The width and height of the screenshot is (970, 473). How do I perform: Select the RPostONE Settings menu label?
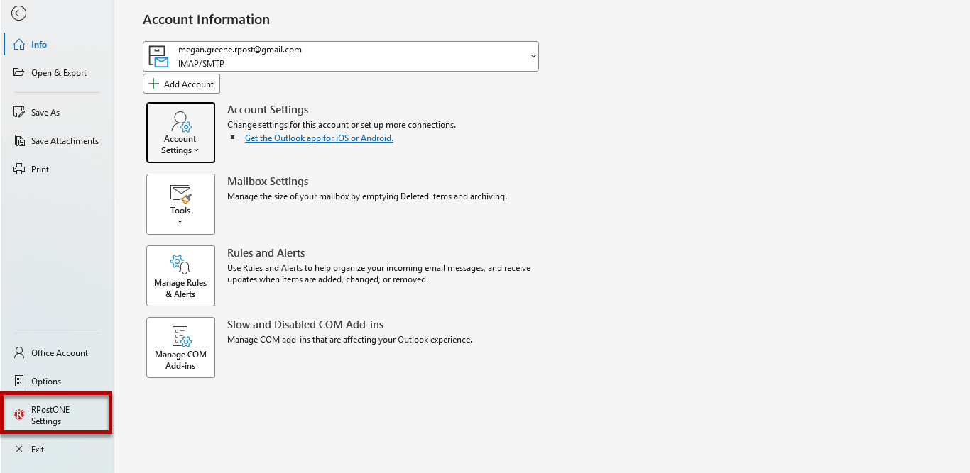click(x=50, y=416)
